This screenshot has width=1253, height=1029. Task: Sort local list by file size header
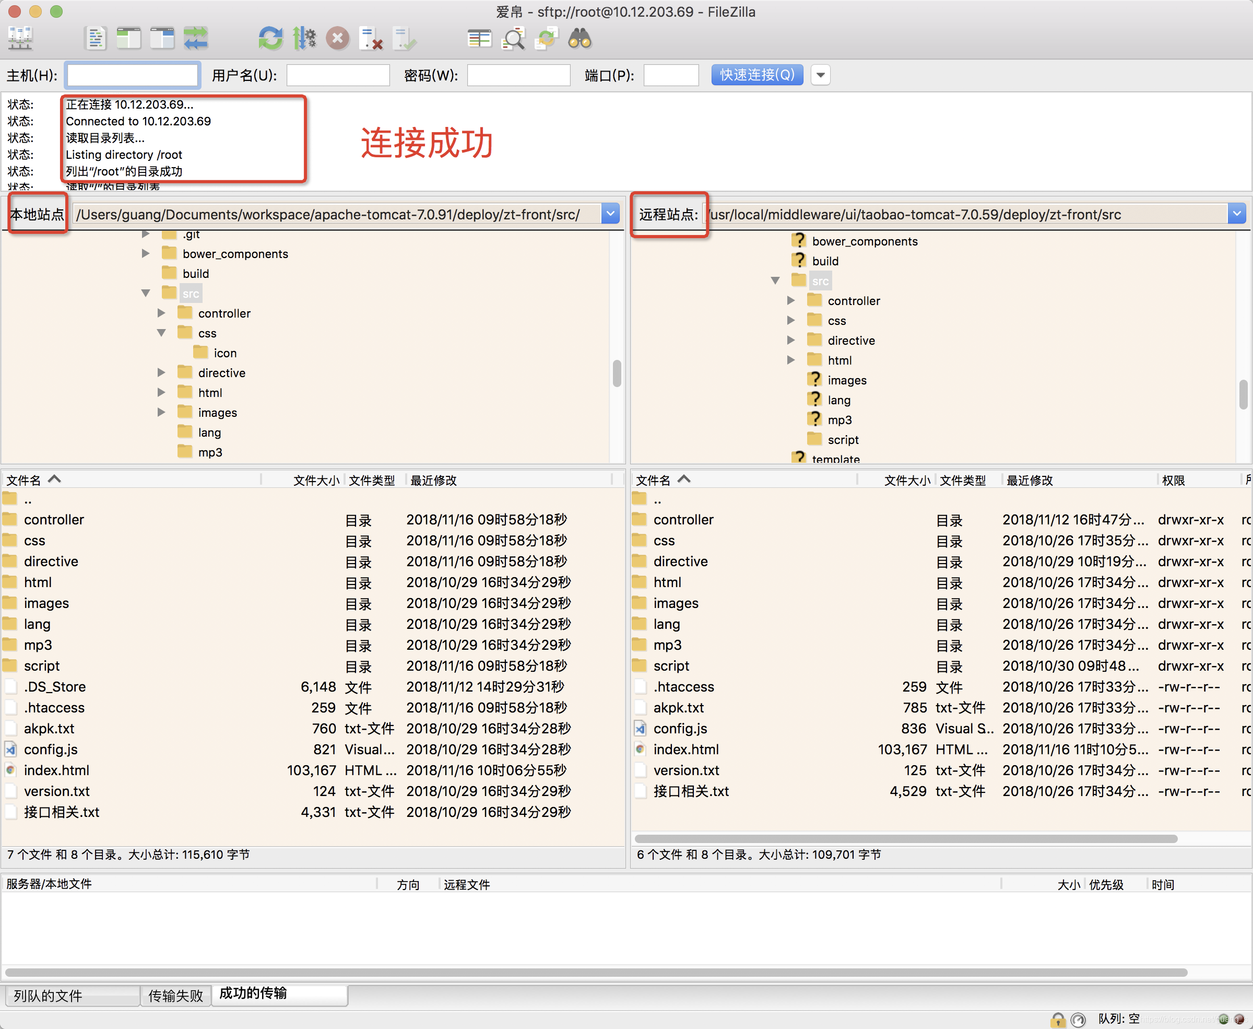(x=302, y=480)
